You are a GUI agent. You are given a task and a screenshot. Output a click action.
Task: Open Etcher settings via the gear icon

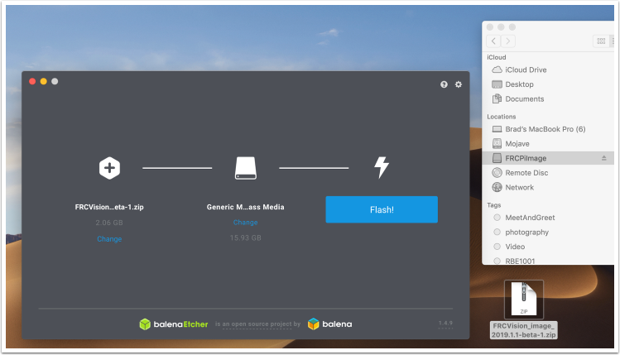pos(459,84)
